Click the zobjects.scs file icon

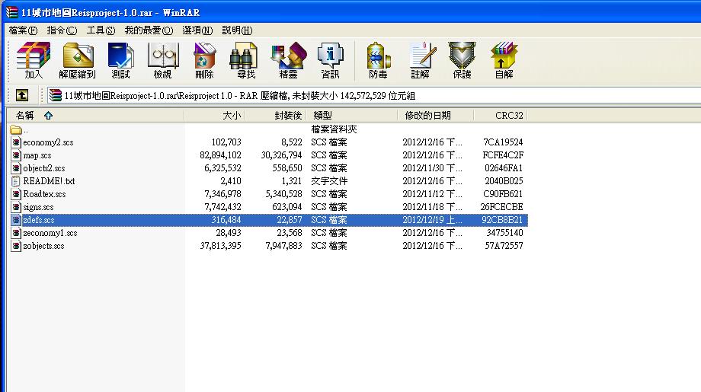16,246
